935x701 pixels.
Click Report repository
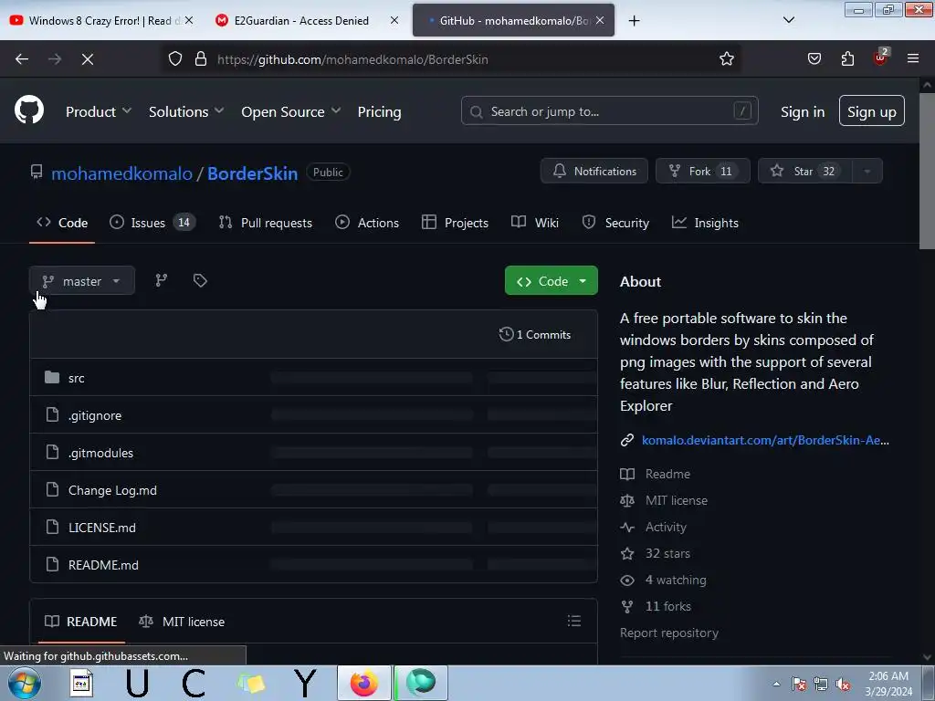click(x=669, y=633)
